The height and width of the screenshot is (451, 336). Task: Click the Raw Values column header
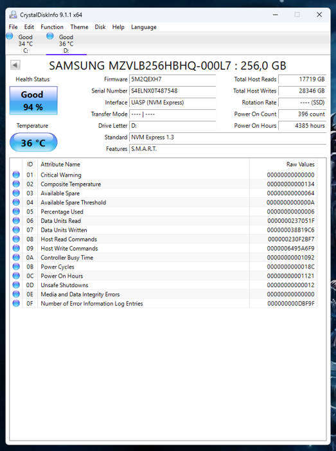tap(284, 164)
